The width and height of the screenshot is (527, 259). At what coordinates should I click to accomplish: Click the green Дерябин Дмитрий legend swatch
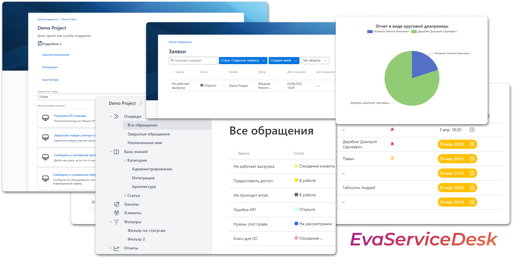point(414,31)
